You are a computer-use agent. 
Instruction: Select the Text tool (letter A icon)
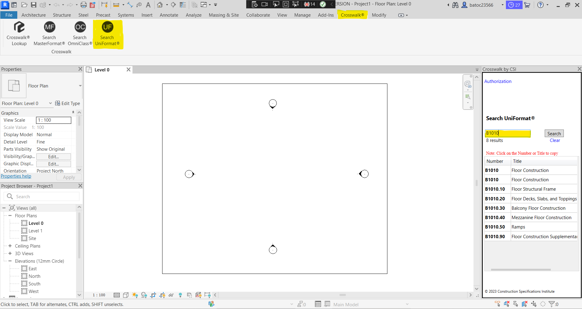[148, 5]
